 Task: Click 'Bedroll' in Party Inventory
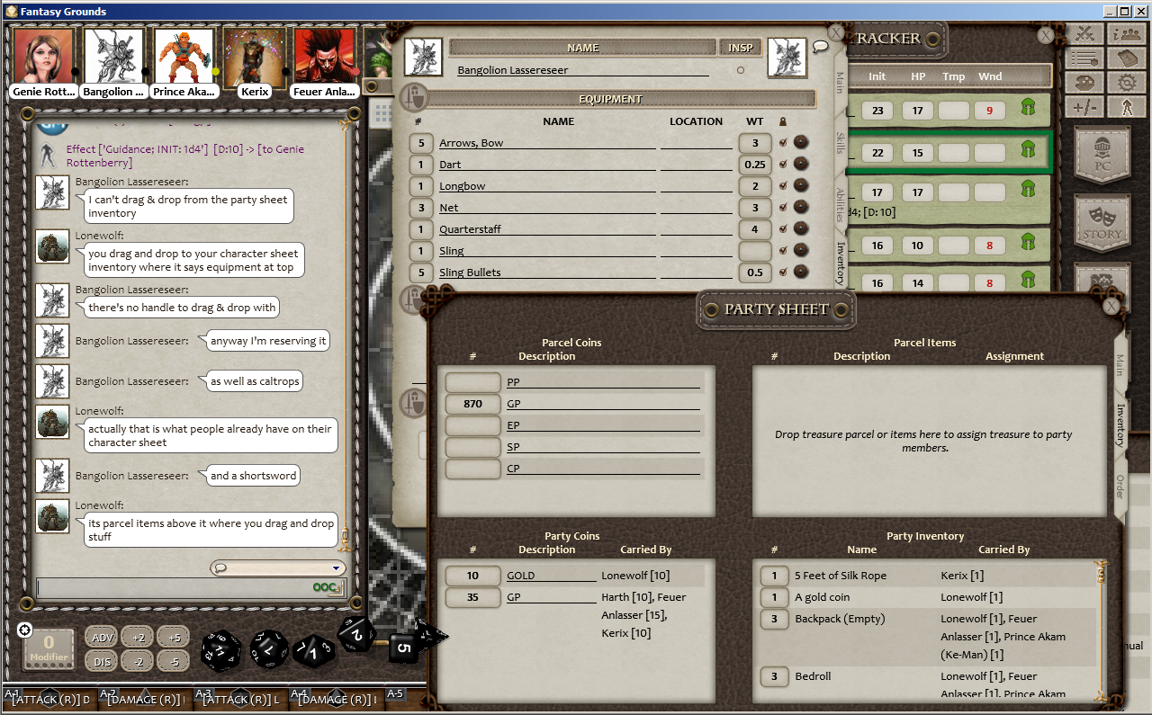click(x=813, y=676)
